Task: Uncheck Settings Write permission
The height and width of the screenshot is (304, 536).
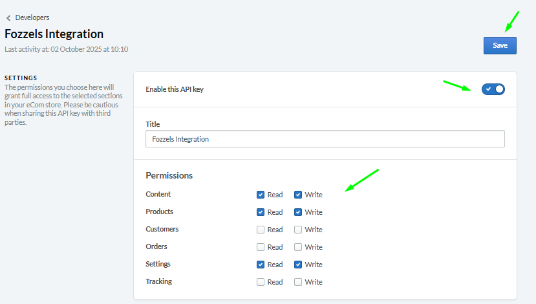Action: click(298, 265)
